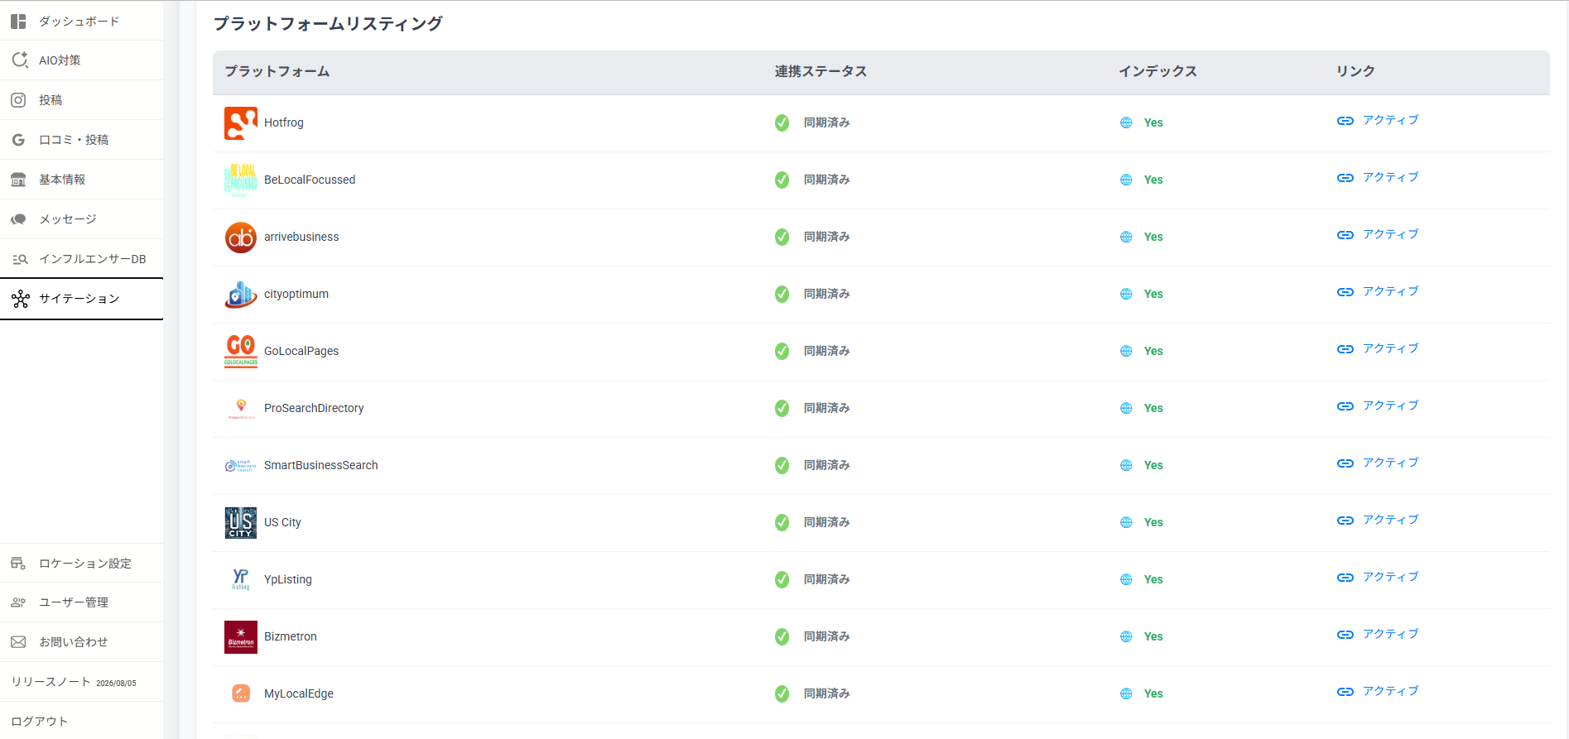Click the network サイテーション icon
Image resolution: width=1569 pixels, height=739 pixels.
(20, 299)
